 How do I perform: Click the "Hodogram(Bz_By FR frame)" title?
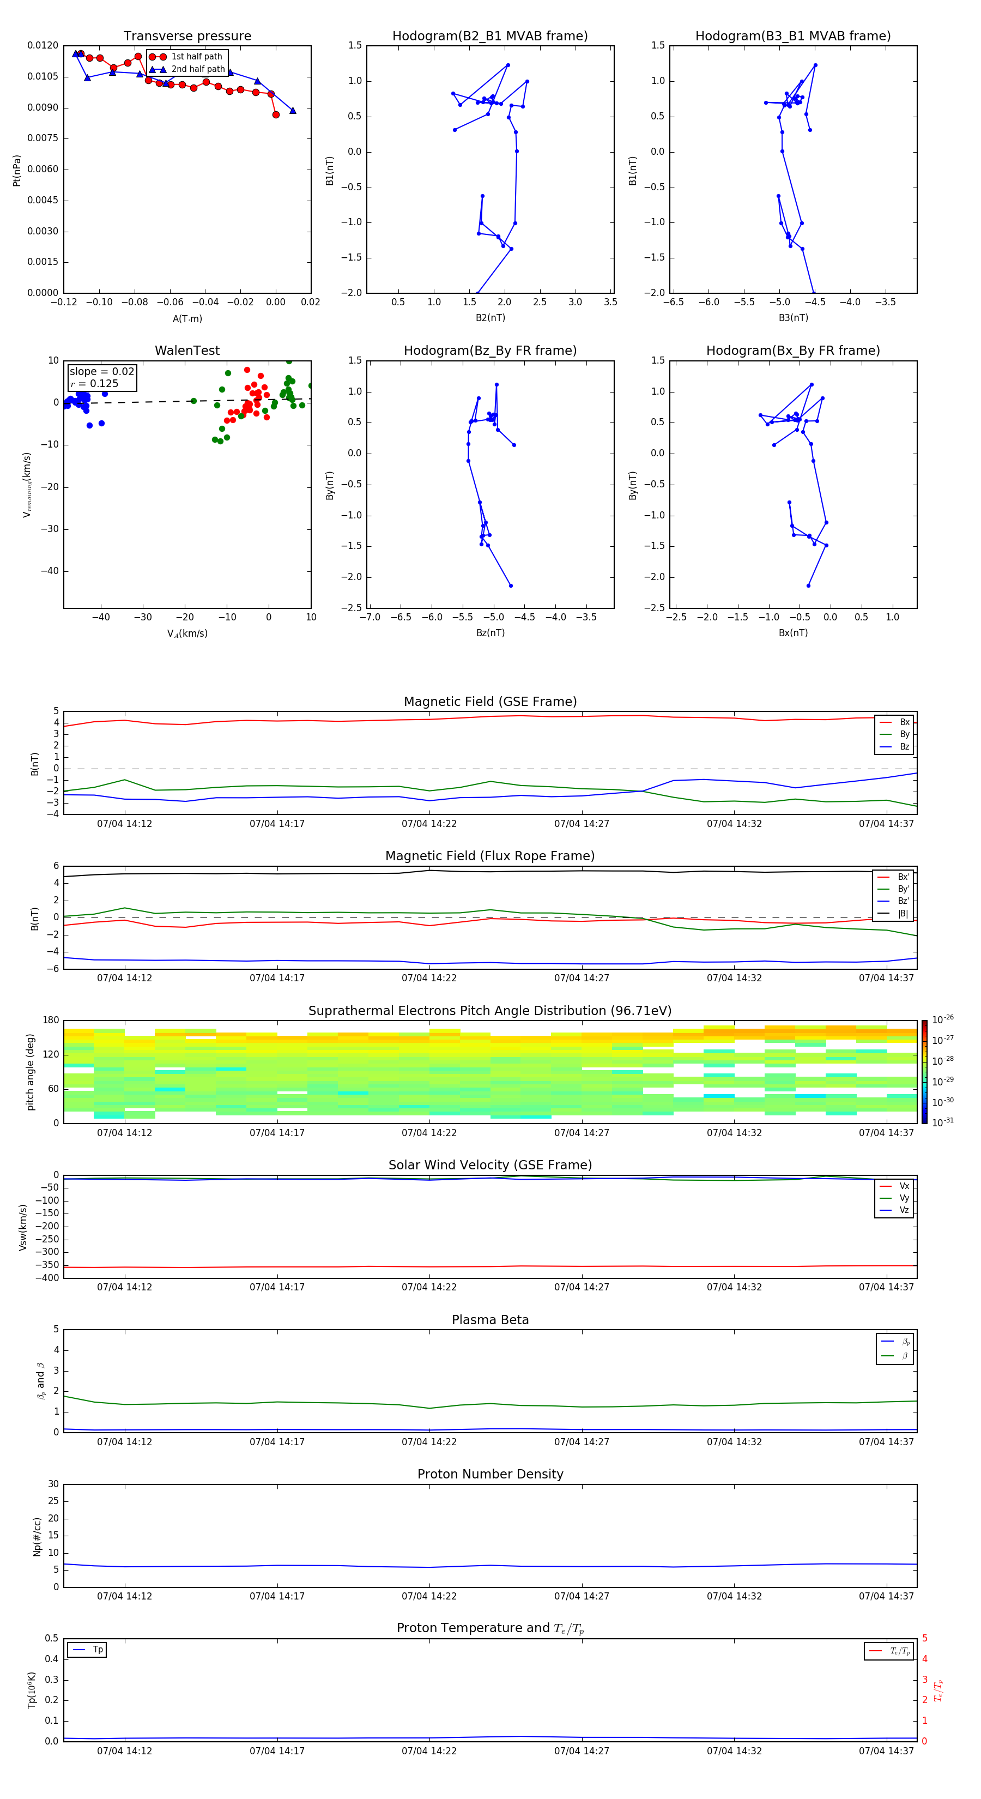click(490, 351)
